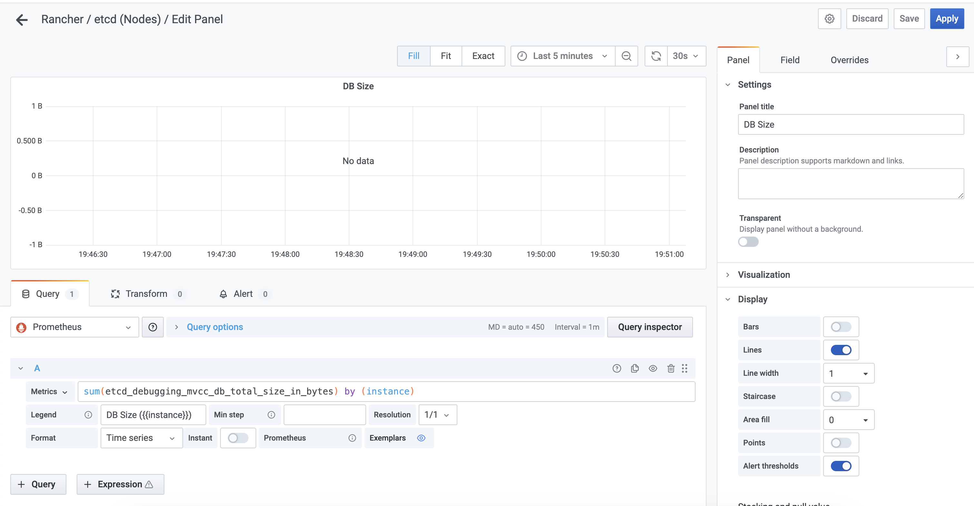This screenshot has height=506, width=974.
Task: Click the drag handle dots for query A
Action: pyautogui.click(x=684, y=368)
